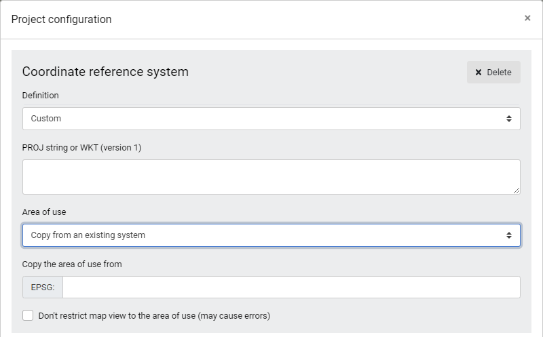Open the Area of use dropdown
The width and height of the screenshot is (543, 337).
coord(271,235)
